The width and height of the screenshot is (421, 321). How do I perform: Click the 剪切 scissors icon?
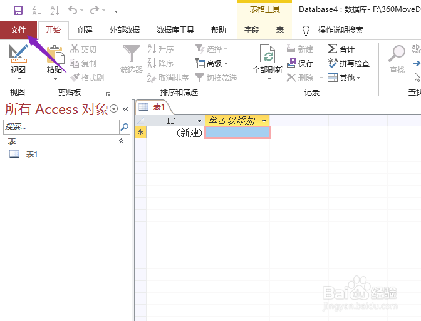pos(75,49)
